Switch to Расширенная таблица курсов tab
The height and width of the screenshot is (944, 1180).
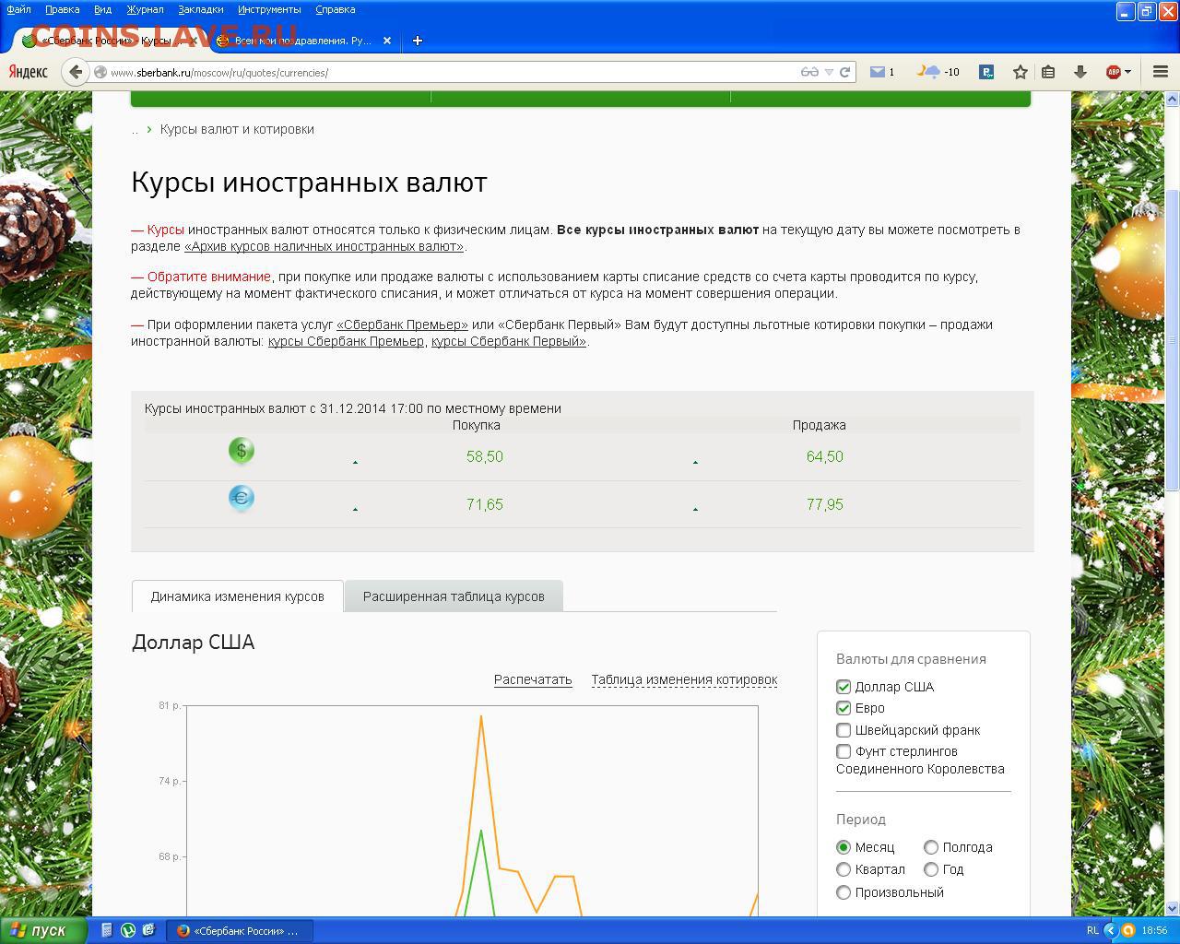[x=454, y=596]
